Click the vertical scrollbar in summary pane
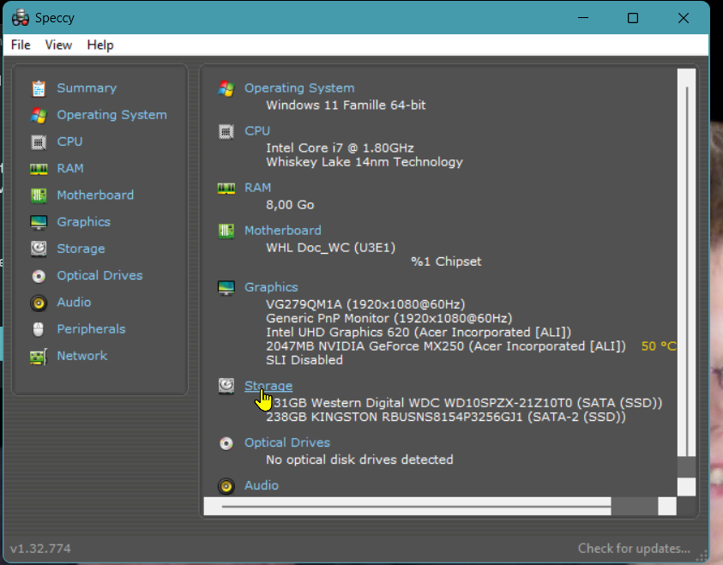 click(x=686, y=257)
